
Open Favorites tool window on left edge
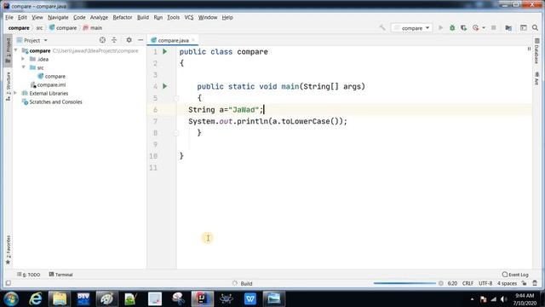click(x=8, y=250)
